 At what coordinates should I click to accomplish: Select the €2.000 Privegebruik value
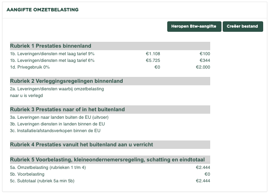click(203, 67)
